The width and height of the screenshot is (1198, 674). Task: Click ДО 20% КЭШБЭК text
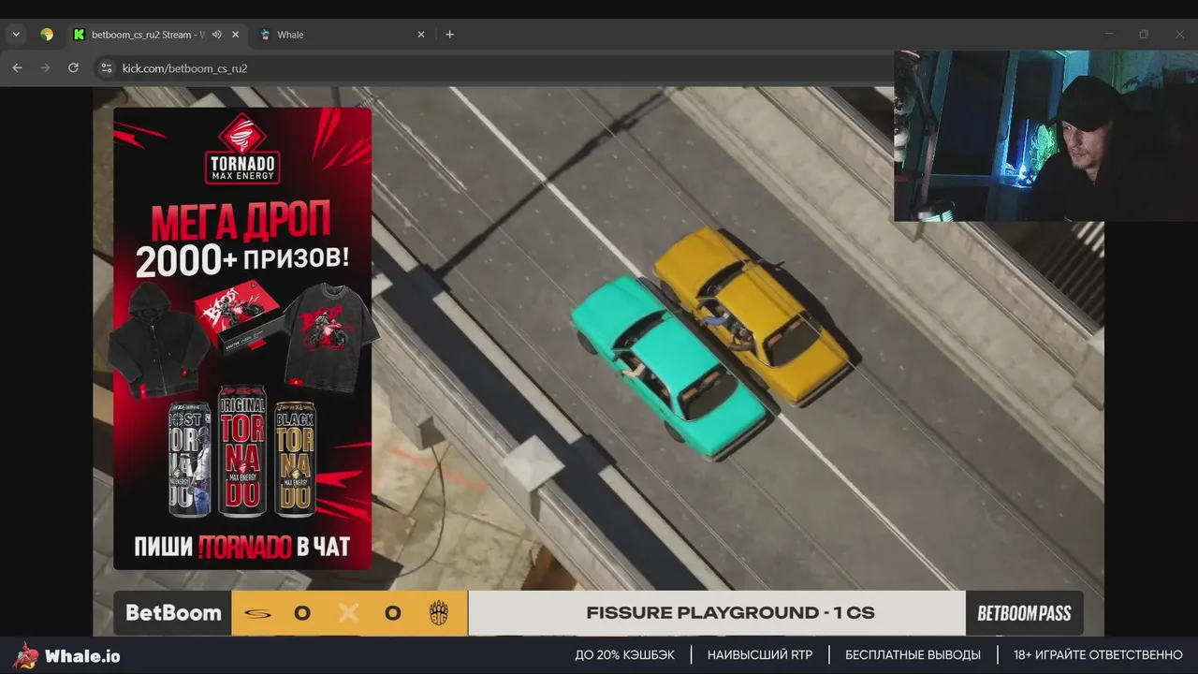tap(624, 655)
